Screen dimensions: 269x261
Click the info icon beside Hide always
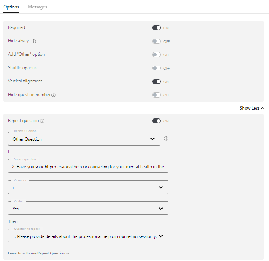tap(34, 41)
